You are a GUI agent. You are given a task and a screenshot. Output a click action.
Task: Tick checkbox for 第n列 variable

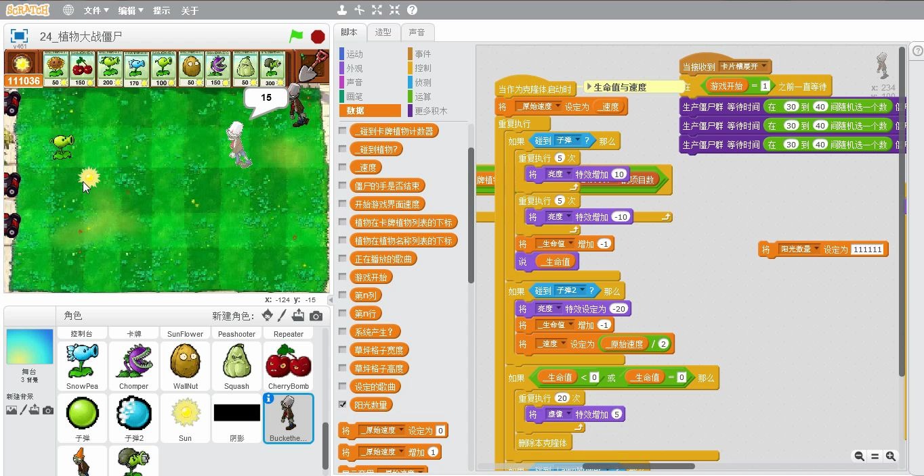pos(343,295)
